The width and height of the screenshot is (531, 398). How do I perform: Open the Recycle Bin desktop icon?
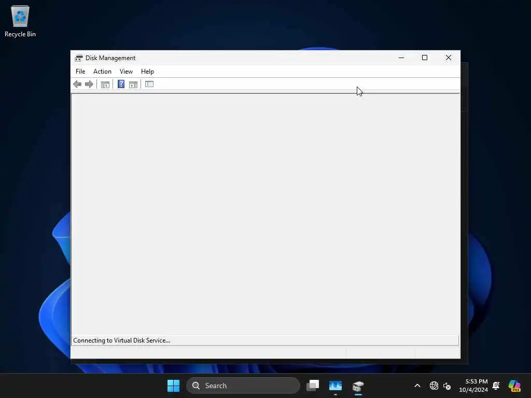pos(20,21)
